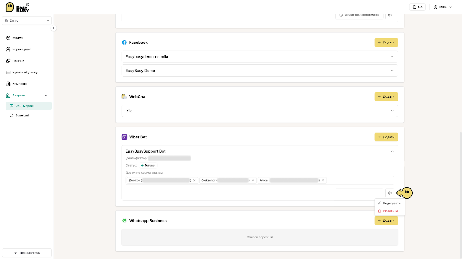Viewport: 462px width, 259px height.
Task: Click the user avatar icon beside Mike
Action: (x=435, y=7)
